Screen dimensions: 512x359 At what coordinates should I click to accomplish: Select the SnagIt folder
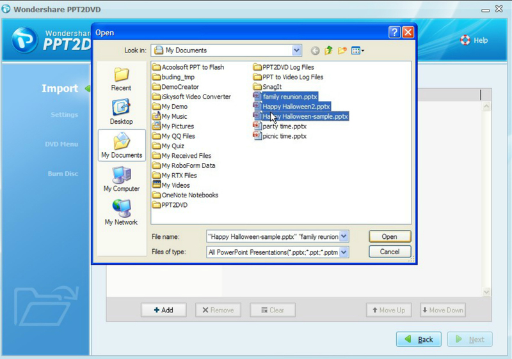pyautogui.click(x=268, y=87)
